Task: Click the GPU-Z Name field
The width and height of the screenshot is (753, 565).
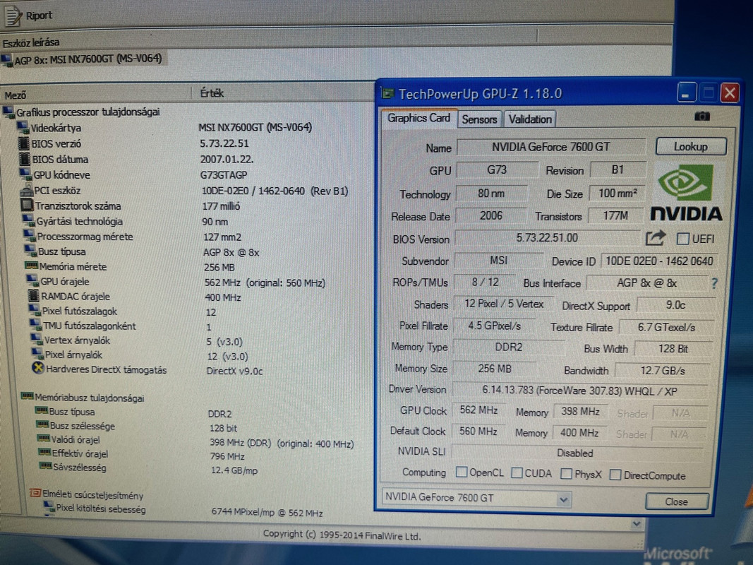Action: click(x=550, y=147)
